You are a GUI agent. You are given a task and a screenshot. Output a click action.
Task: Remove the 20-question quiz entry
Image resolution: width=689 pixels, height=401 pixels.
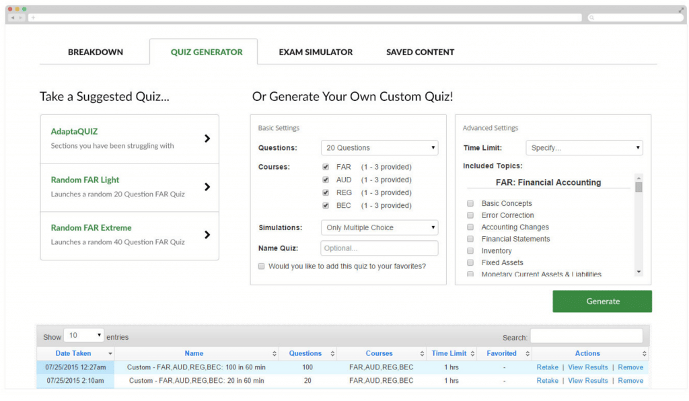coord(630,381)
